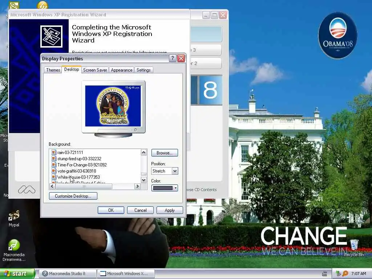
Task: Select stump-fired-up-03-332232 background entry
Action: click(79, 158)
